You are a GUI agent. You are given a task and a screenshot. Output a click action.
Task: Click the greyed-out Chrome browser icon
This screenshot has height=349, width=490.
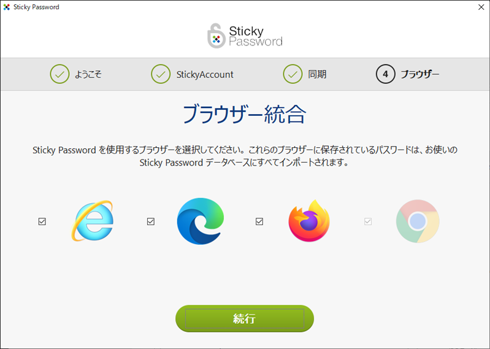(418, 221)
